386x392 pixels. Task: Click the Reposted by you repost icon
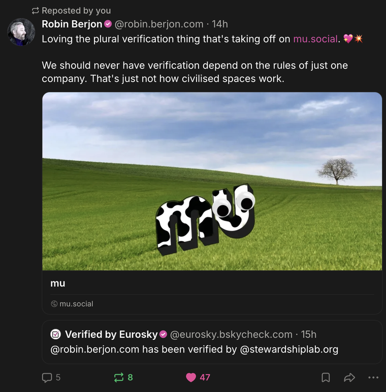(35, 11)
